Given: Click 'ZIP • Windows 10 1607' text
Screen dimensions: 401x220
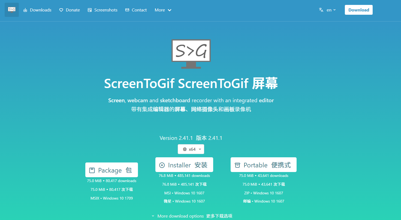Looking at the screenshot, I should [x=264, y=193].
